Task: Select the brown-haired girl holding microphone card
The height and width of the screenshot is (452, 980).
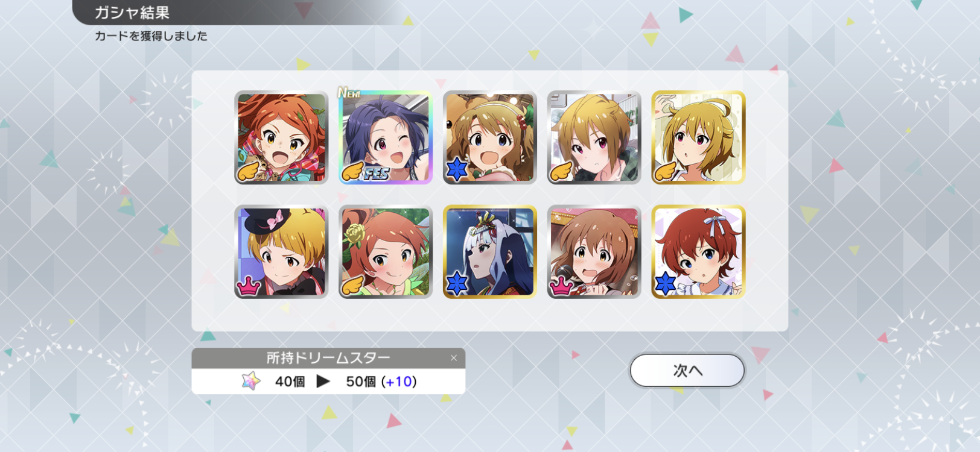Action: coord(594,252)
